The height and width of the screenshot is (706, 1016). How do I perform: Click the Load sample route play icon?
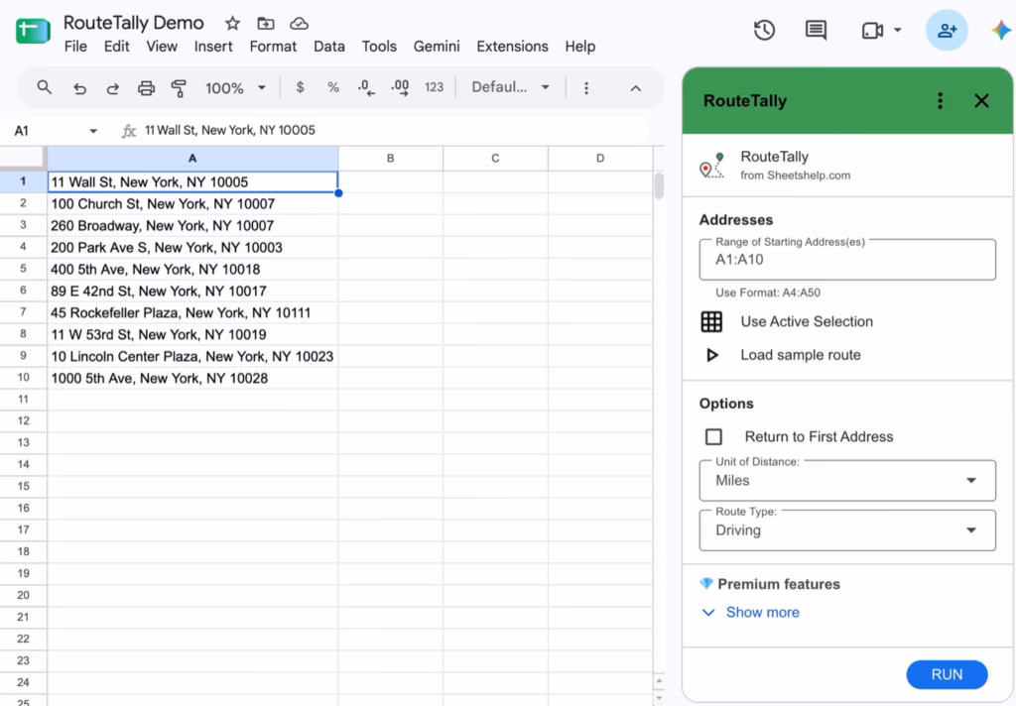click(712, 355)
